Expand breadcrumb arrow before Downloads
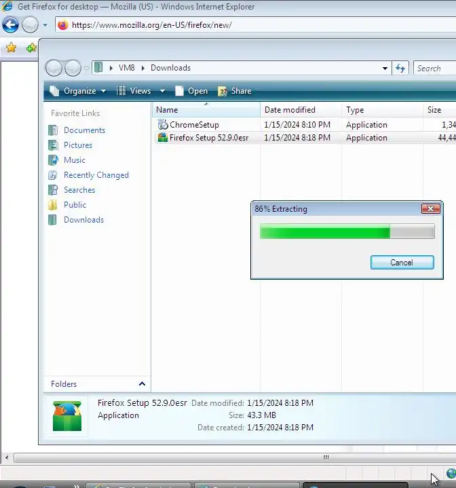 [143, 68]
